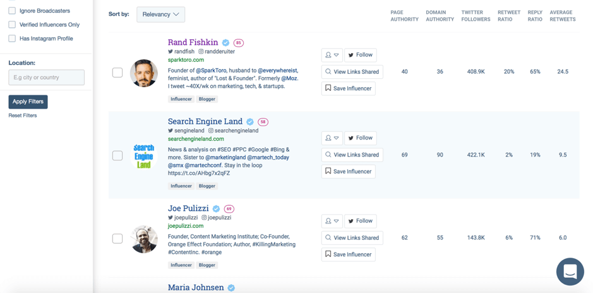593x293 pixels.
Task: Open Search Engine Land name link
Action: (205, 122)
